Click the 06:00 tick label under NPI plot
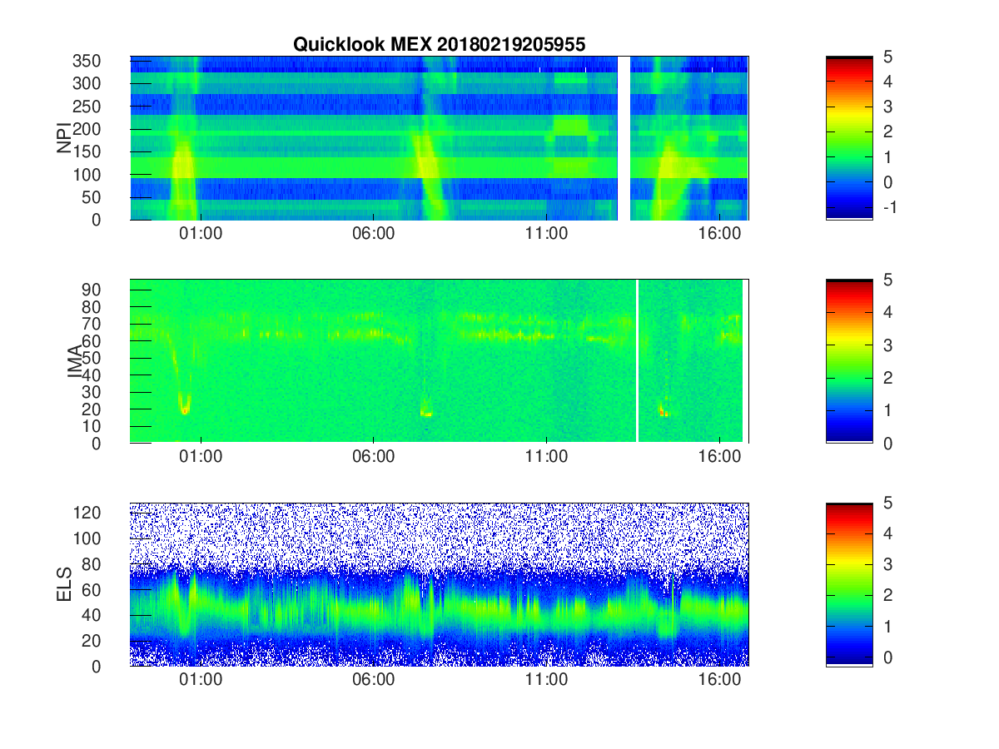The image size is (999, 749). click(374, 235)
